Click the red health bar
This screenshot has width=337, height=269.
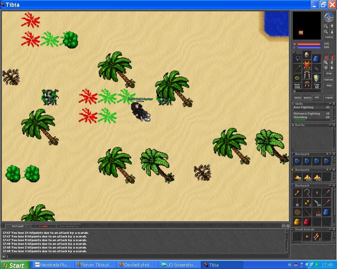(309, 44)
